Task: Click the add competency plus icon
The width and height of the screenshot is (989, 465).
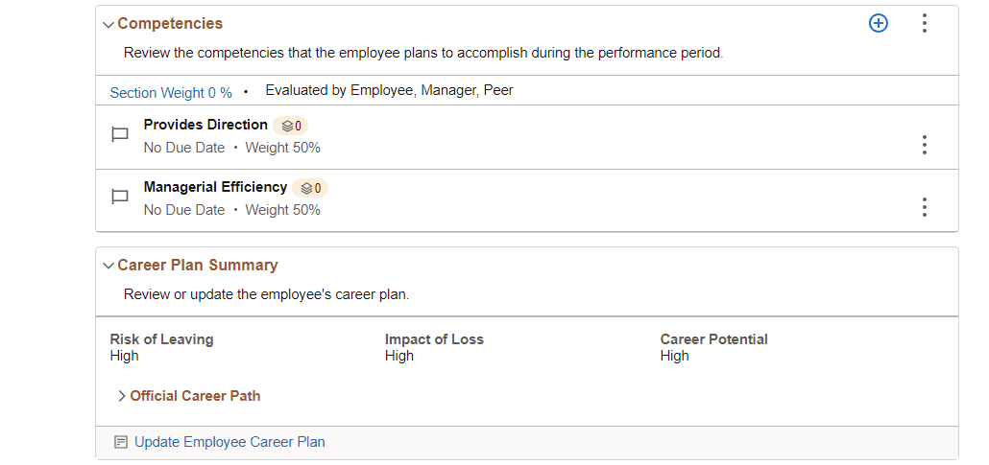Action: (x=878, y=23)
